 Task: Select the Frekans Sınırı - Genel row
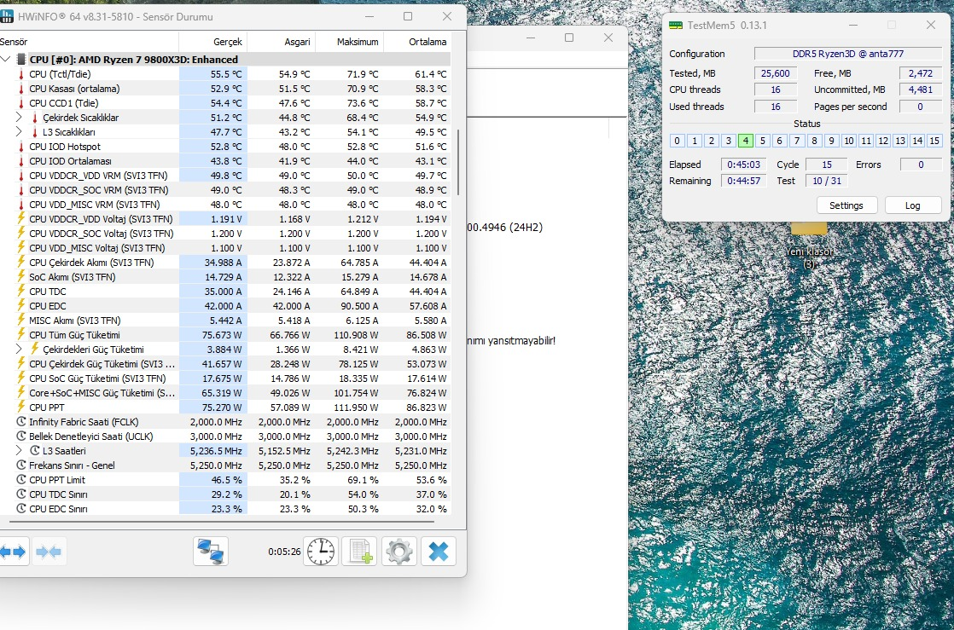[x=225, y=465]
